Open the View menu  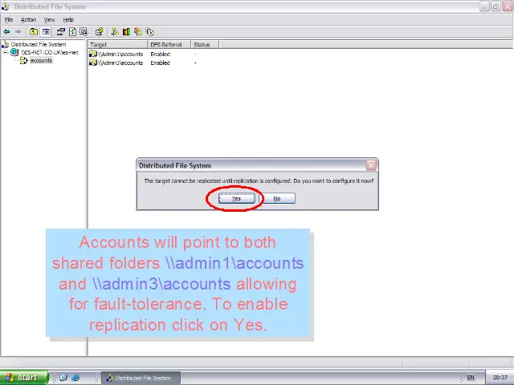point(49,19)
